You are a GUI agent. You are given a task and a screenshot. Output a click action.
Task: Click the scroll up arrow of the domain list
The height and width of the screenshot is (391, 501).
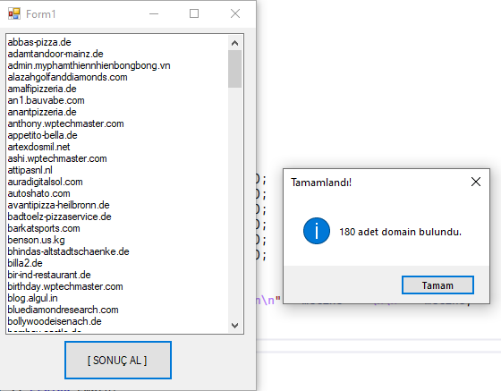pyautogui.click(x=234, y=43)
